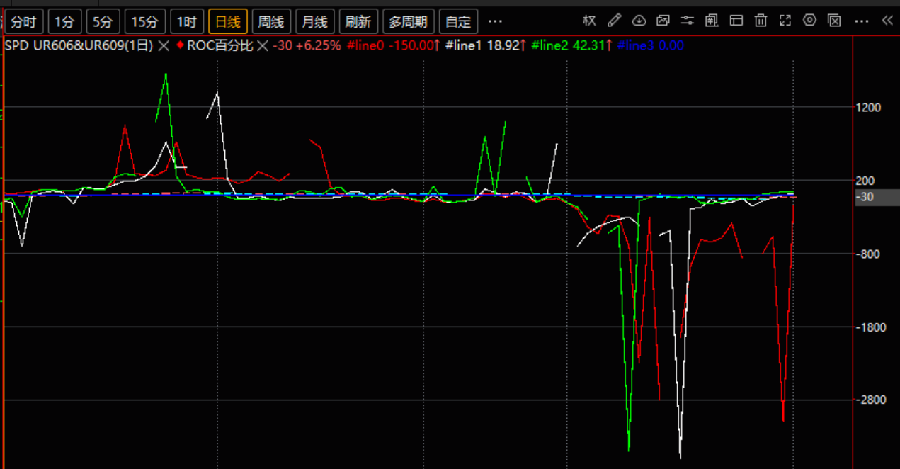Image resolution: width=900 pixels, height=469 pixels.
Task: Enter fullscreen with the expand icon
Action: click(785, 21)
